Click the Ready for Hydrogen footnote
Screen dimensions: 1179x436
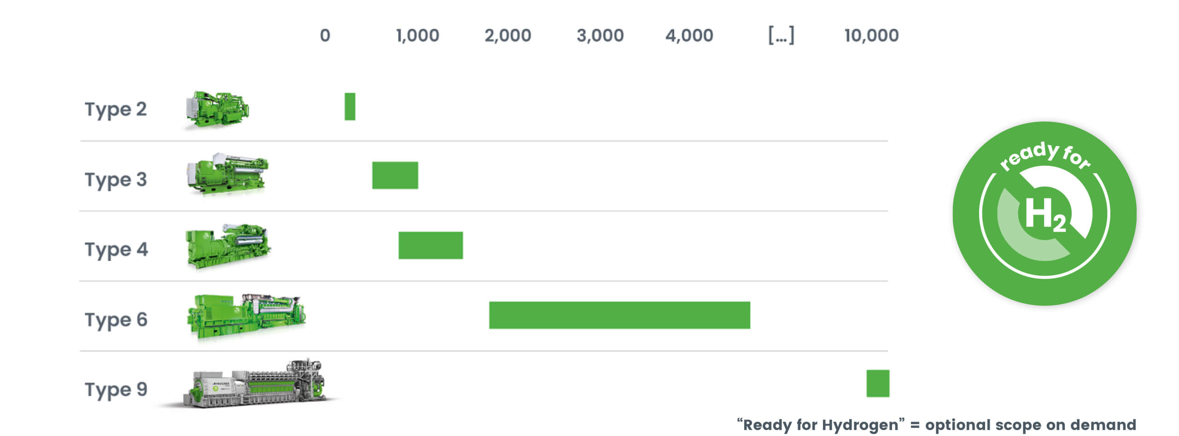tap(936, 424)
